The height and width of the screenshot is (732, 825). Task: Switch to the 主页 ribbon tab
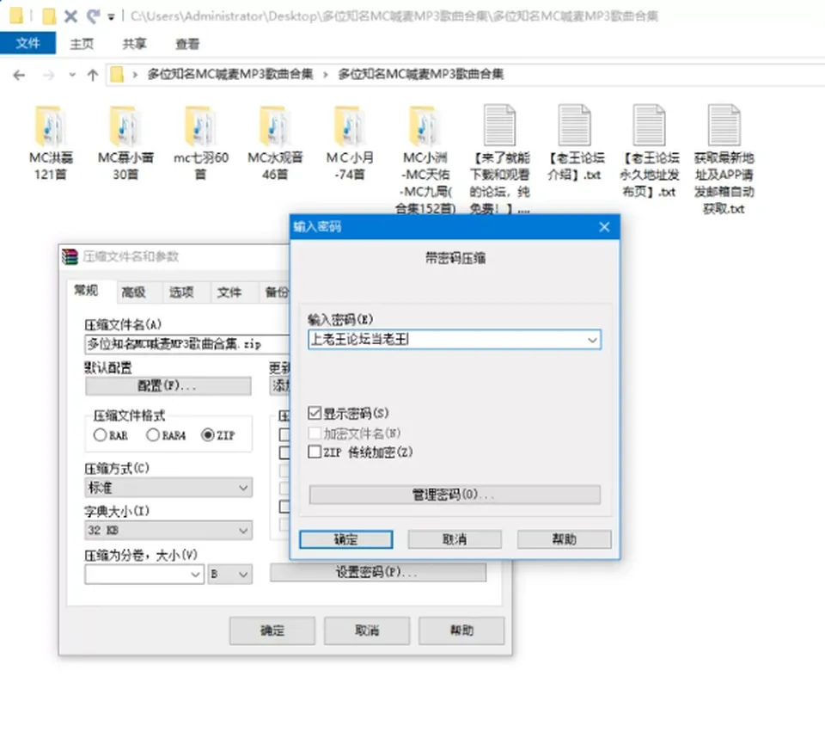click(x=82, y=44)
